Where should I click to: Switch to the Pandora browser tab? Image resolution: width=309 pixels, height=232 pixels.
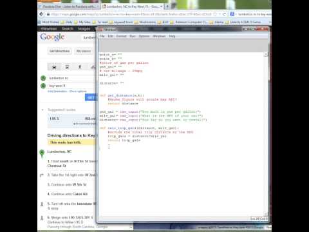click(x=68, y=6)
